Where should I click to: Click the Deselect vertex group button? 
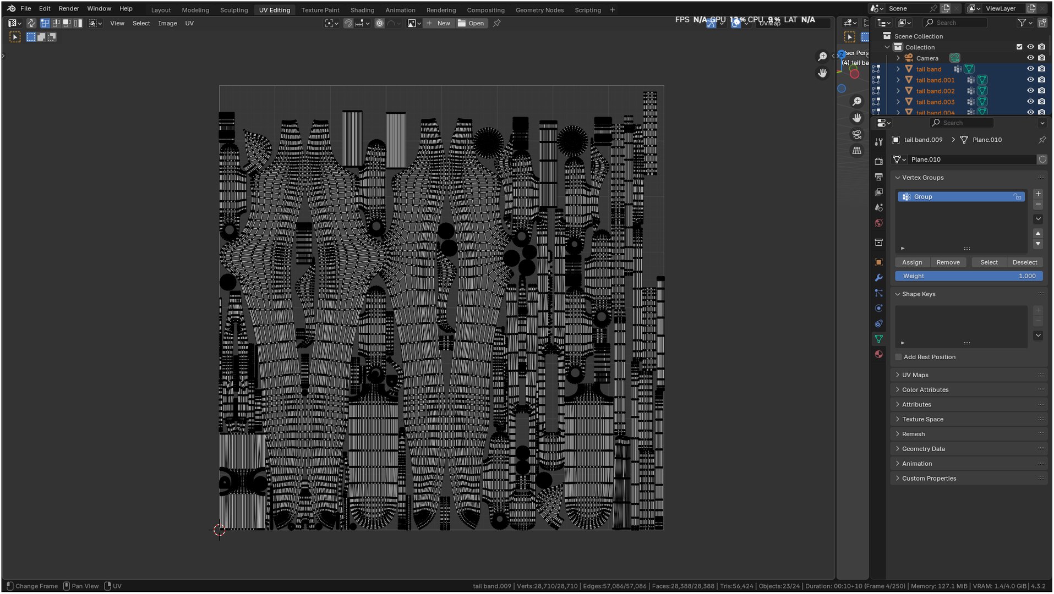tap(1024, 262)
